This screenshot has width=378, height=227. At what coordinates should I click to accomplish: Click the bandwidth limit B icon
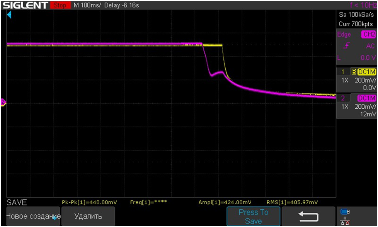coord(354,72)
